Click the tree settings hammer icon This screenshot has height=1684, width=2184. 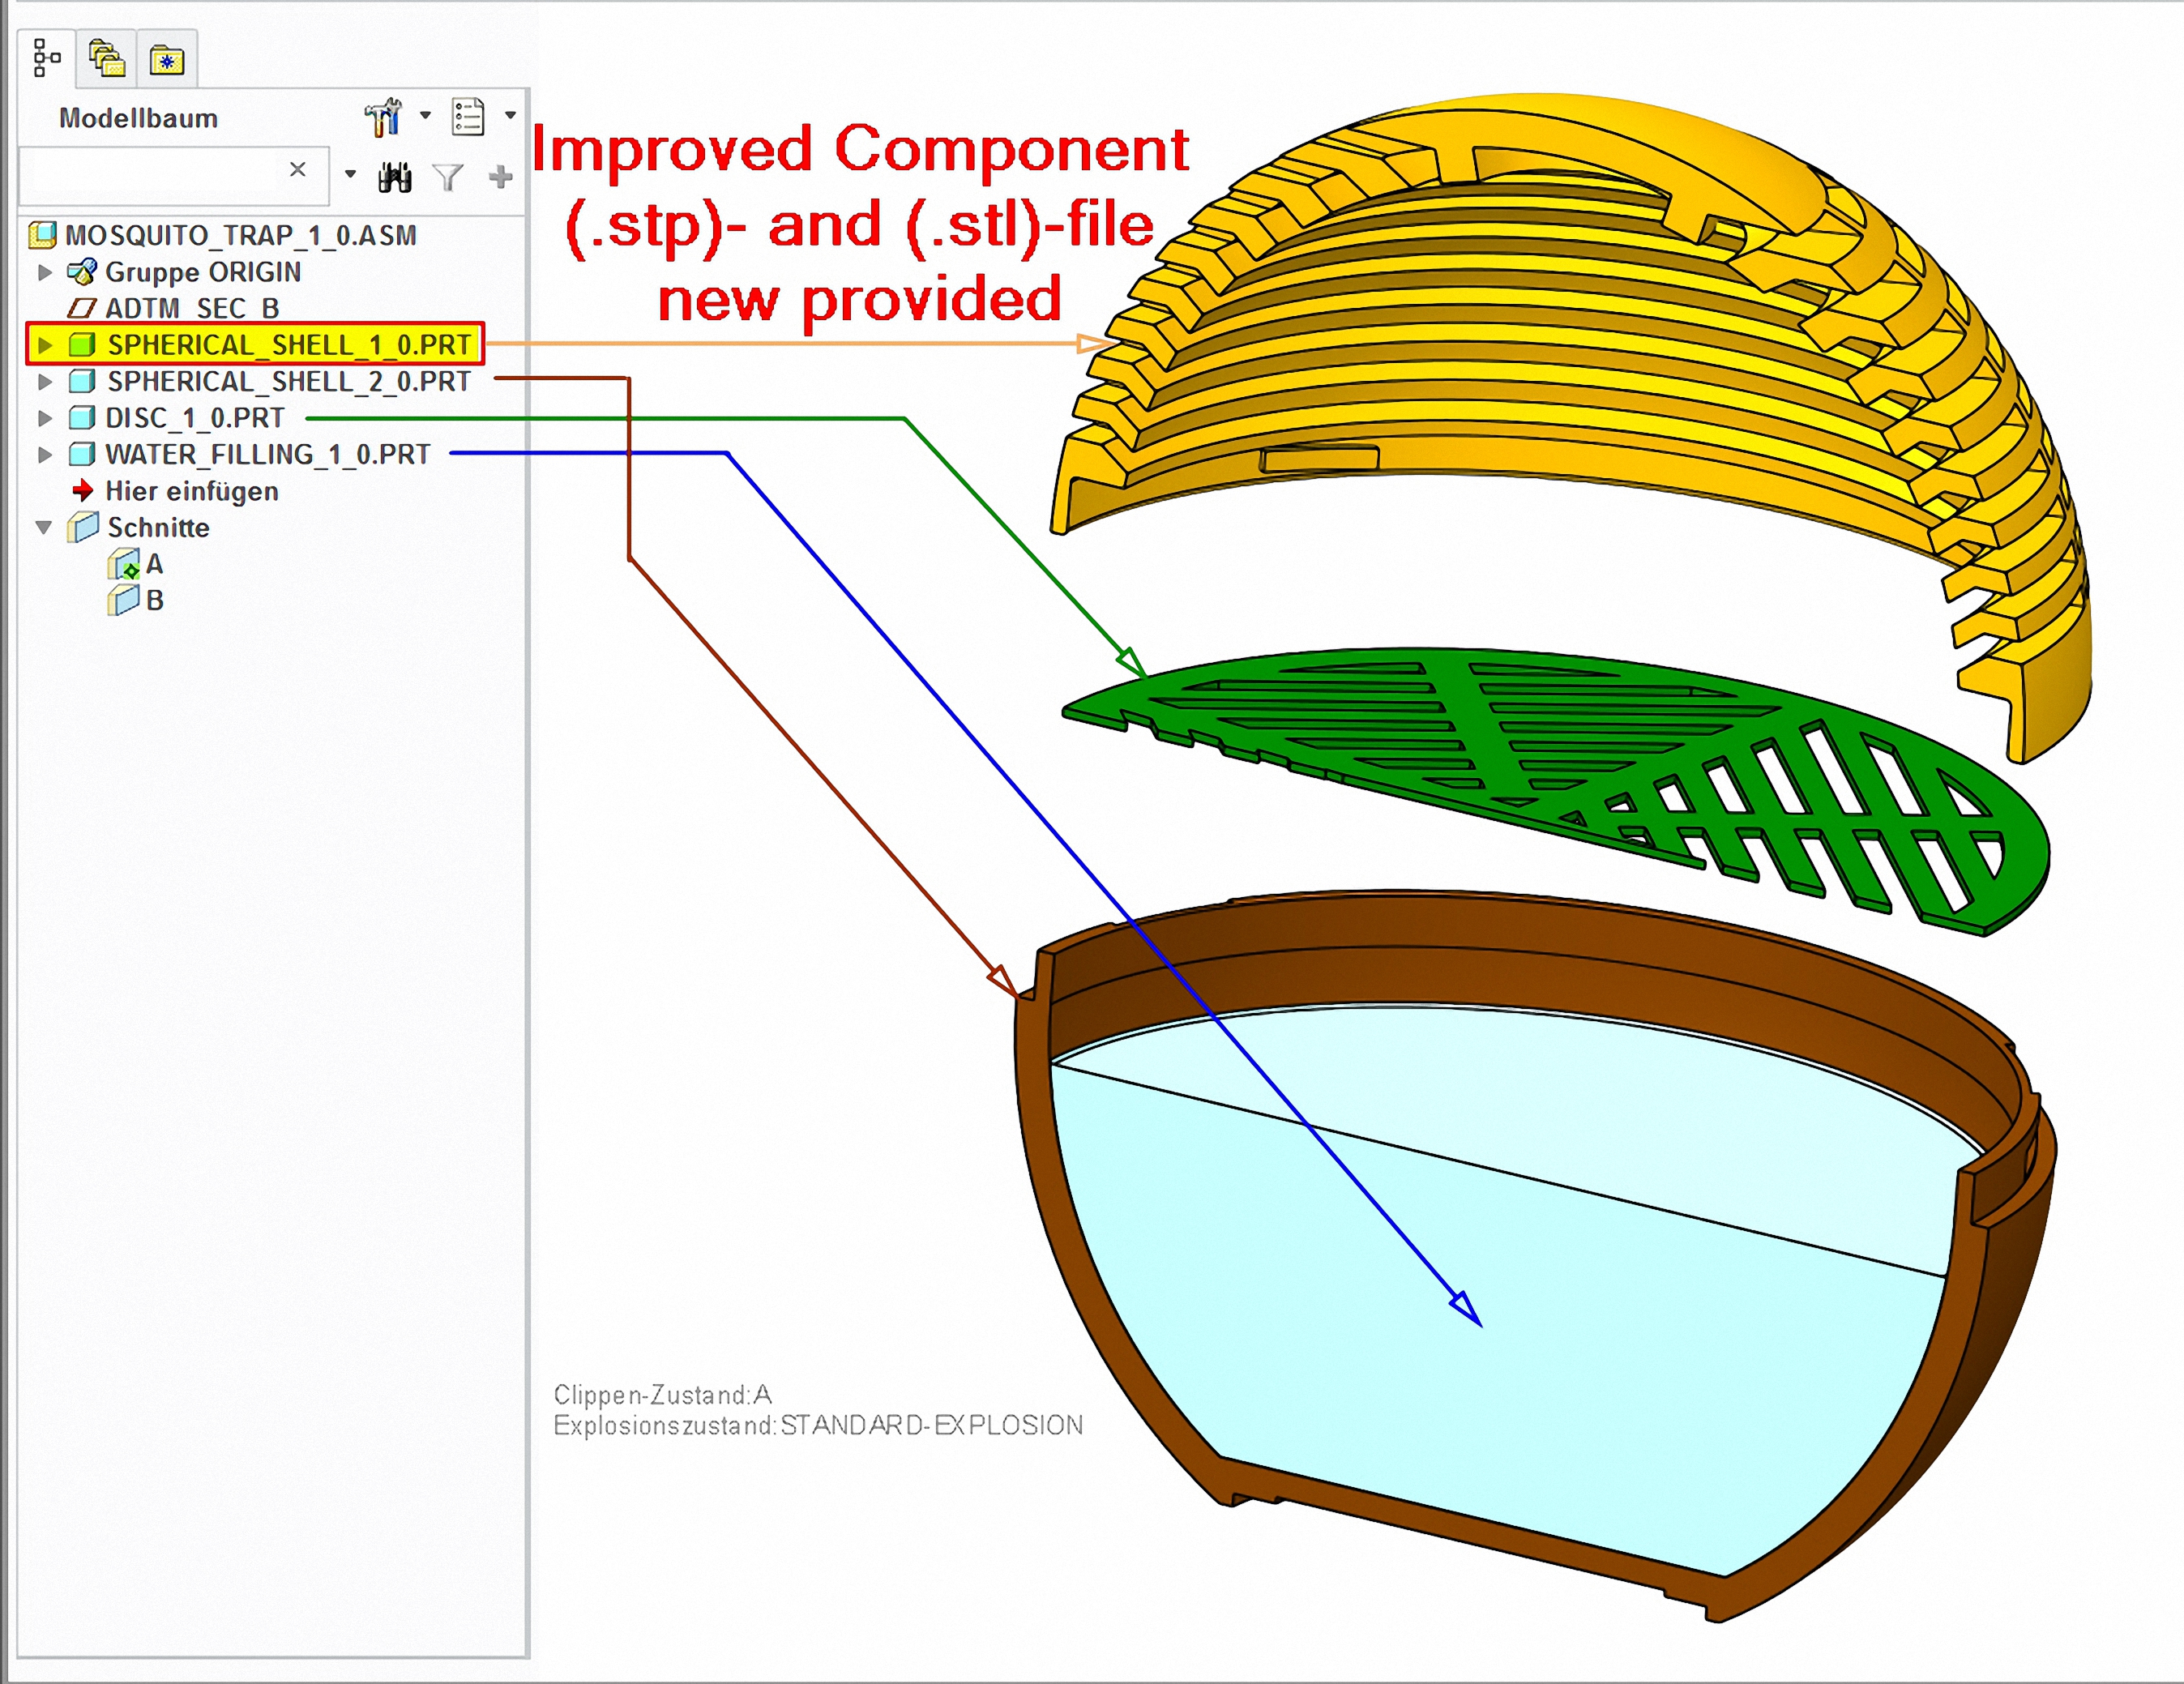pyautogui.click(x=383, y=117)
